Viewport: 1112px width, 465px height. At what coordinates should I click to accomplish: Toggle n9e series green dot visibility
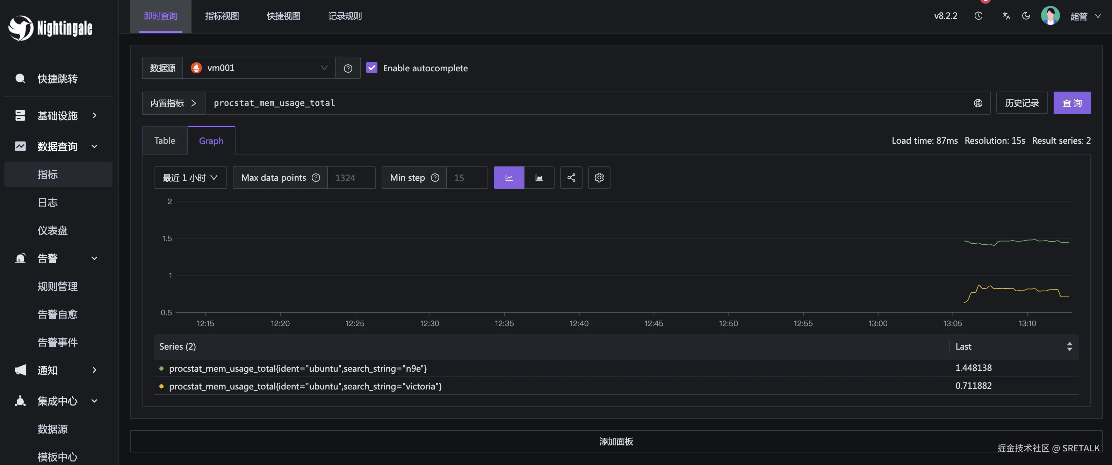[x=161, y=368]
